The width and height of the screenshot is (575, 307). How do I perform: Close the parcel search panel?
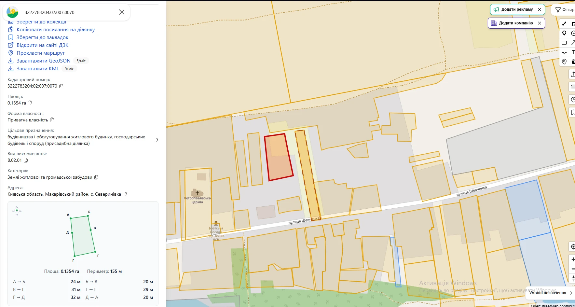click(x=122, y=12)
